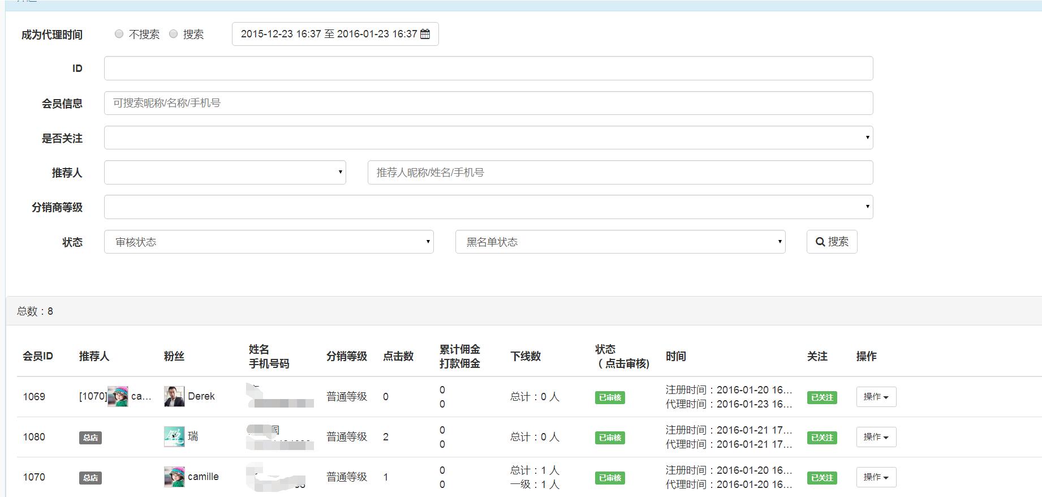1042x497 pixels.
Task: Click the 点击数 column header
Action: 398,356
